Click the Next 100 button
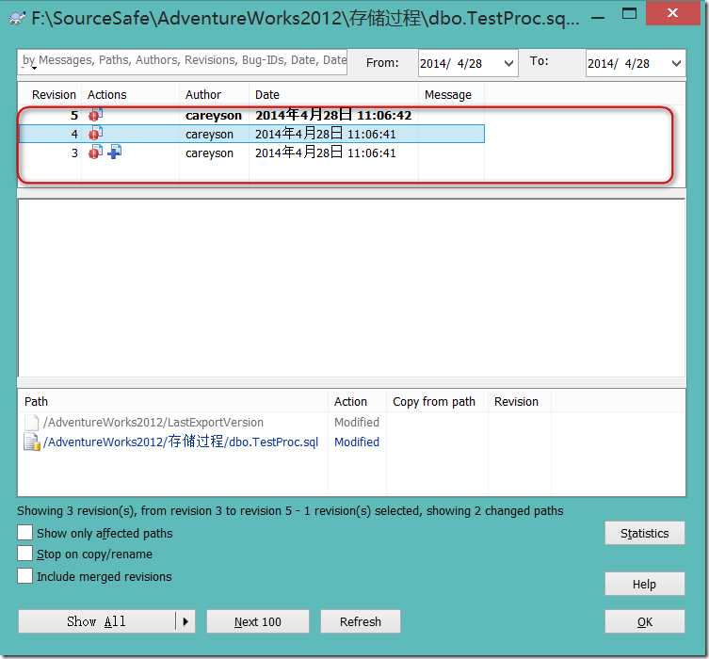 pyautogui.click(x=258, y=621)
